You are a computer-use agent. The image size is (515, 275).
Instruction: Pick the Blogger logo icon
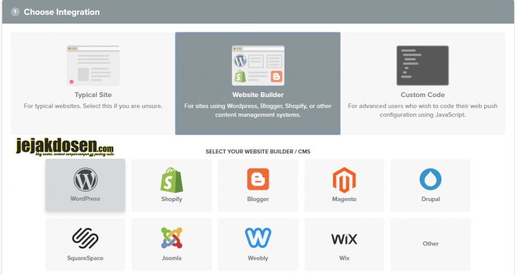tap(258, 179)
